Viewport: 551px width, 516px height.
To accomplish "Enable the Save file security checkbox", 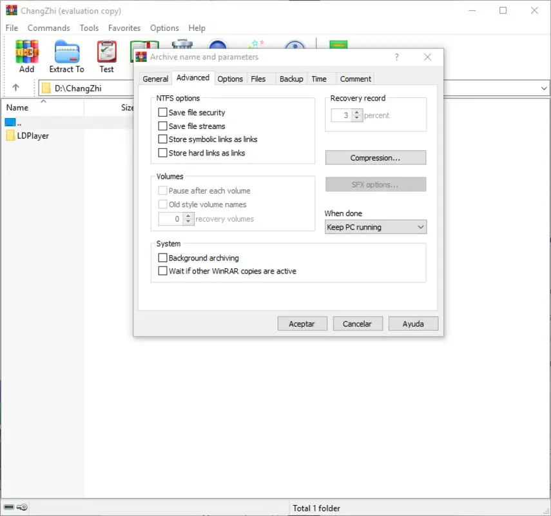I will tap(162, 112).
